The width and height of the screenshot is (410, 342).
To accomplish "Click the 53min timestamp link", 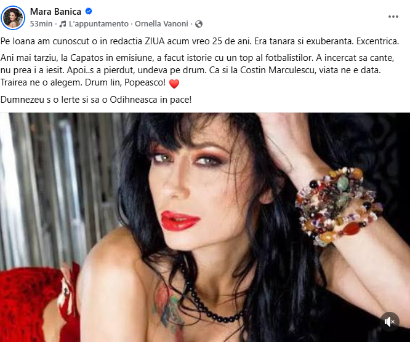I will tap(41, 24).
